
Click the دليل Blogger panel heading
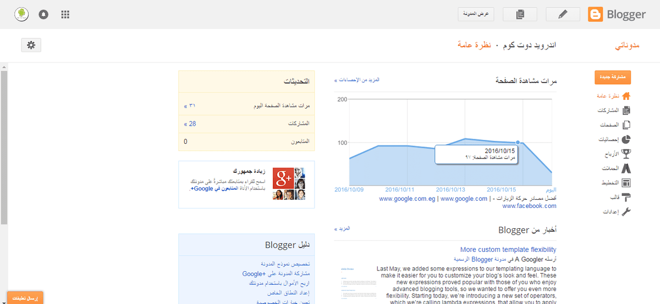287,245
